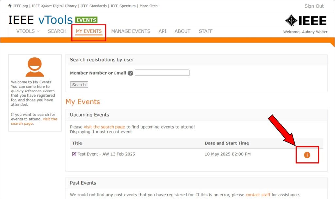Open the ABOUT tab
Image resolution: width=335 pixels, height=199 pixels.
tap(183, 31)
